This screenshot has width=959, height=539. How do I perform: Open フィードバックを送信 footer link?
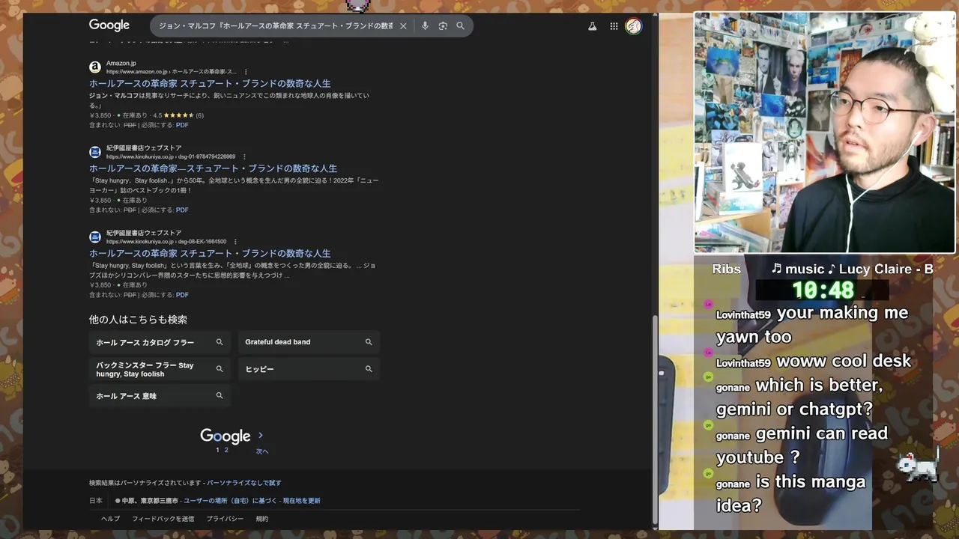pos(163,519)
